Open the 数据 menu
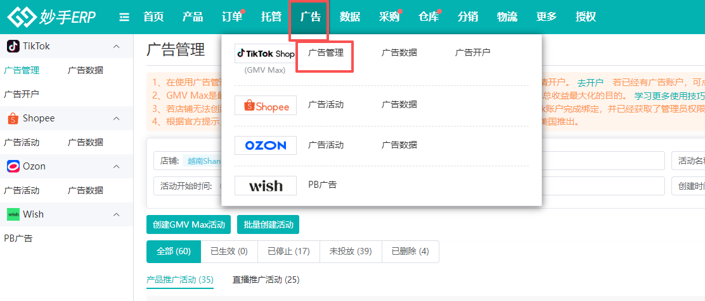 (350, 17)
